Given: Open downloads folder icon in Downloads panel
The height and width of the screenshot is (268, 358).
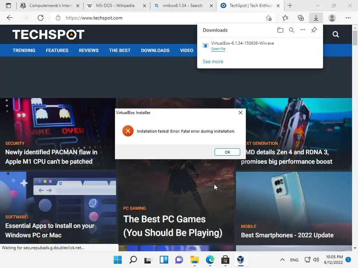Looking at the screenshot, I should (x=280, y=30).
